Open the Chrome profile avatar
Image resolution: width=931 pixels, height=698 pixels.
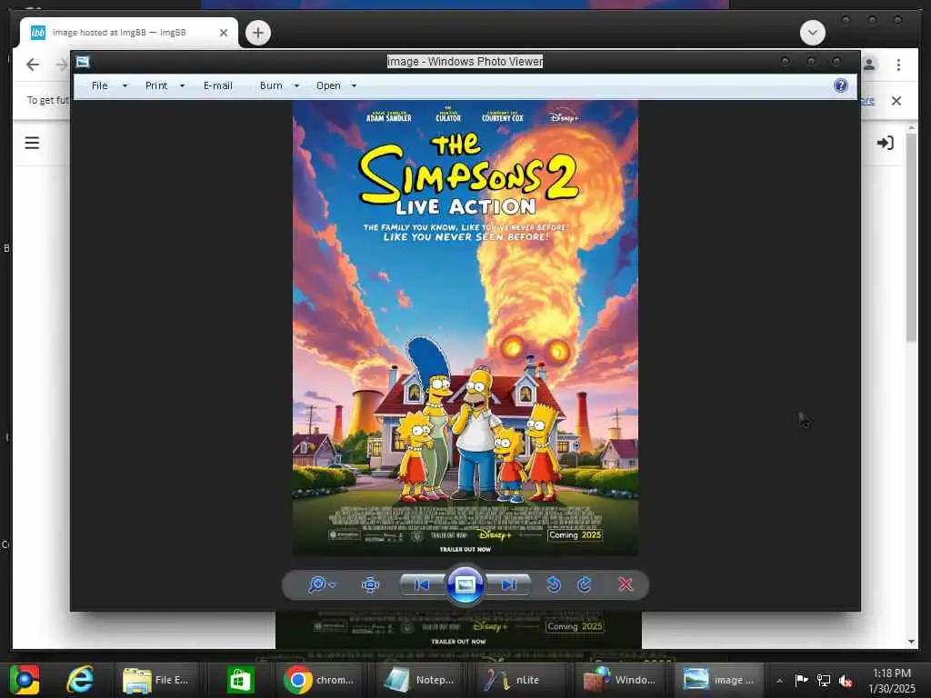869,65
